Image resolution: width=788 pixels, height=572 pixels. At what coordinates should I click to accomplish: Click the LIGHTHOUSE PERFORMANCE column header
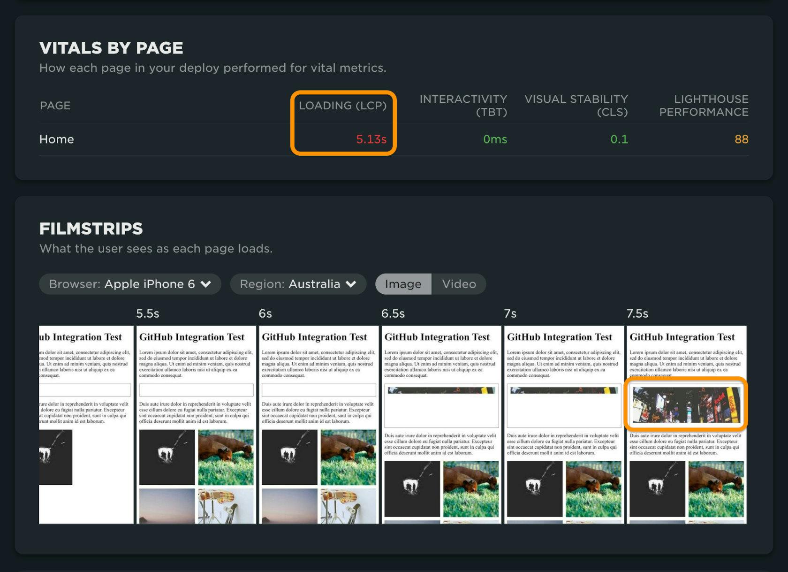[704, 106]
